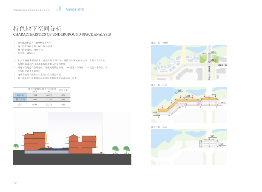This screenshot has width=262, height=192.
Task: Click the blue header text at page top
Action: (75, 10)
